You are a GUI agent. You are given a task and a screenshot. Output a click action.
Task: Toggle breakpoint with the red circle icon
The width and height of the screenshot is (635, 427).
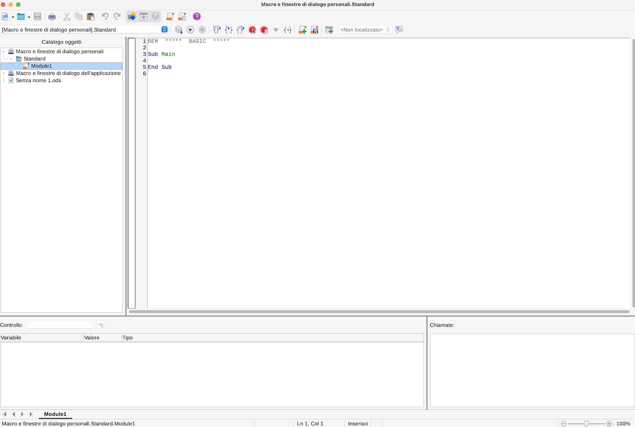click(x=252, y=30)
